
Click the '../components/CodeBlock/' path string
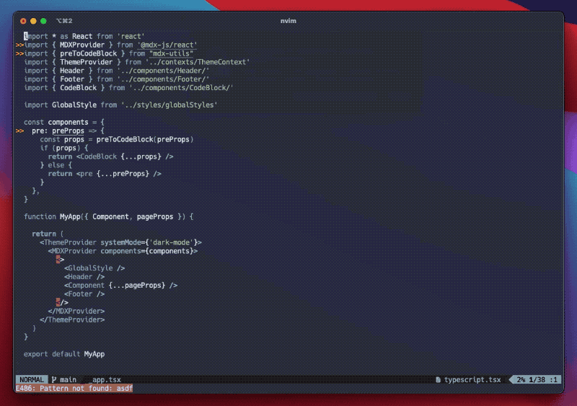click(181, 88)
